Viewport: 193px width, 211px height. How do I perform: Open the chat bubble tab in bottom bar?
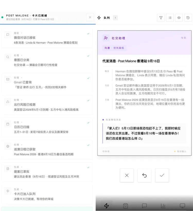coord(144,206)
